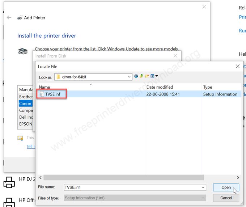Close the Locate File dialog
Viewport: 246px width, 207px height.
point(238,66)
